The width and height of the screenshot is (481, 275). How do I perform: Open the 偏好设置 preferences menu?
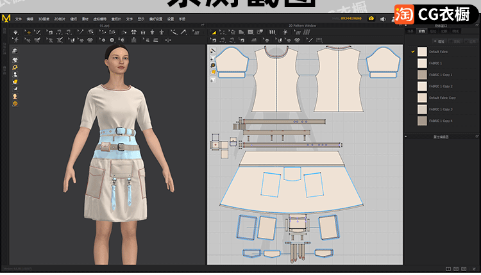coord(156,19)
